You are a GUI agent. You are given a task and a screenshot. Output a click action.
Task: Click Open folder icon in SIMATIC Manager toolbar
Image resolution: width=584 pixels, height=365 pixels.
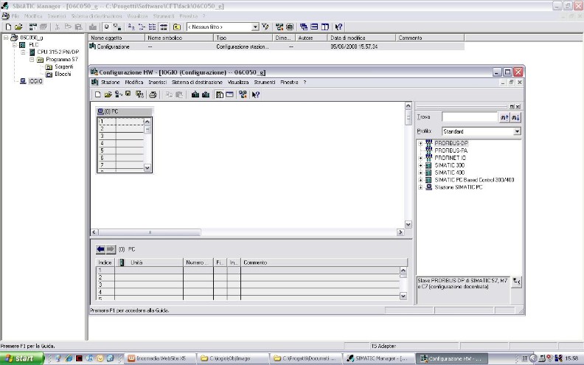(x=18, y=27)
